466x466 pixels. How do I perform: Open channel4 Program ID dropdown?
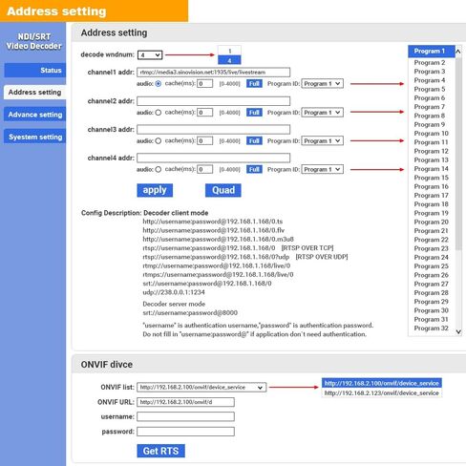coord(323,169)
